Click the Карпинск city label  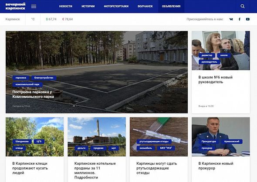point(13,19)
